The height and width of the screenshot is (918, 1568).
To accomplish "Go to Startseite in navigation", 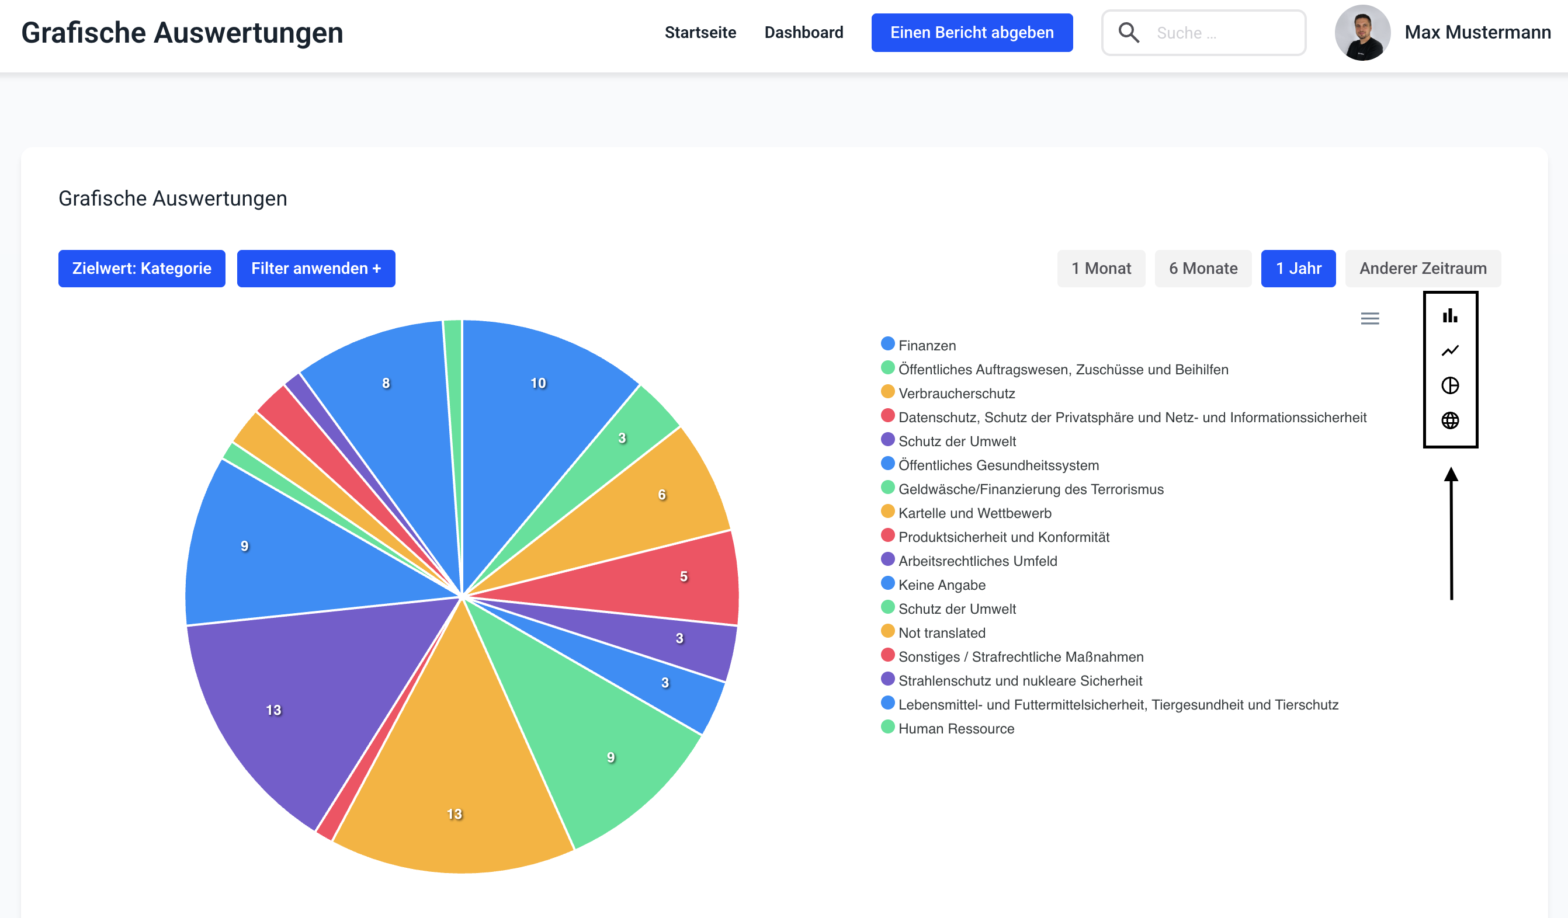I will pyautogui.click(x=700, y=32).
